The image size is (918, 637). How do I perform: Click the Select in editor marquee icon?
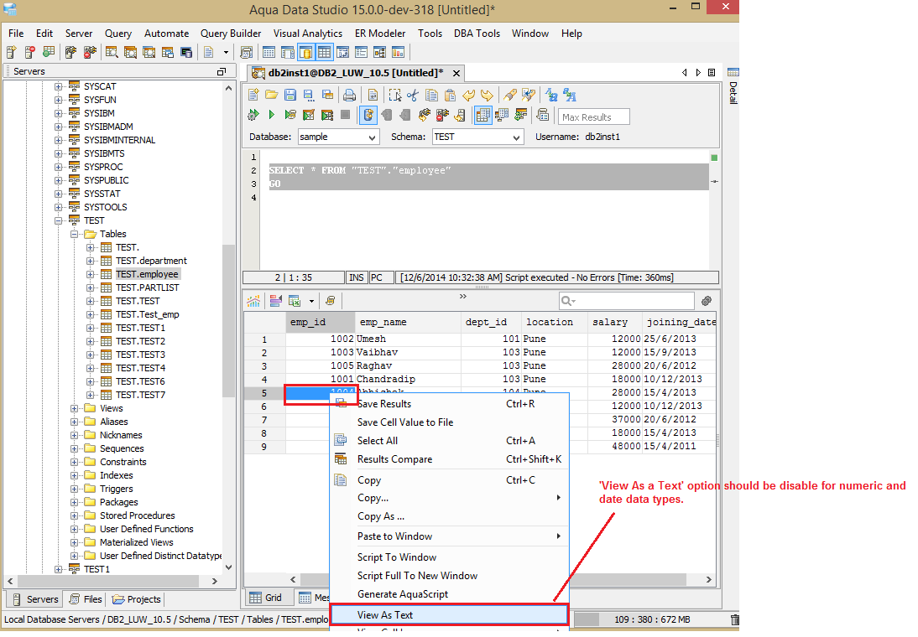tap(395, 95)
